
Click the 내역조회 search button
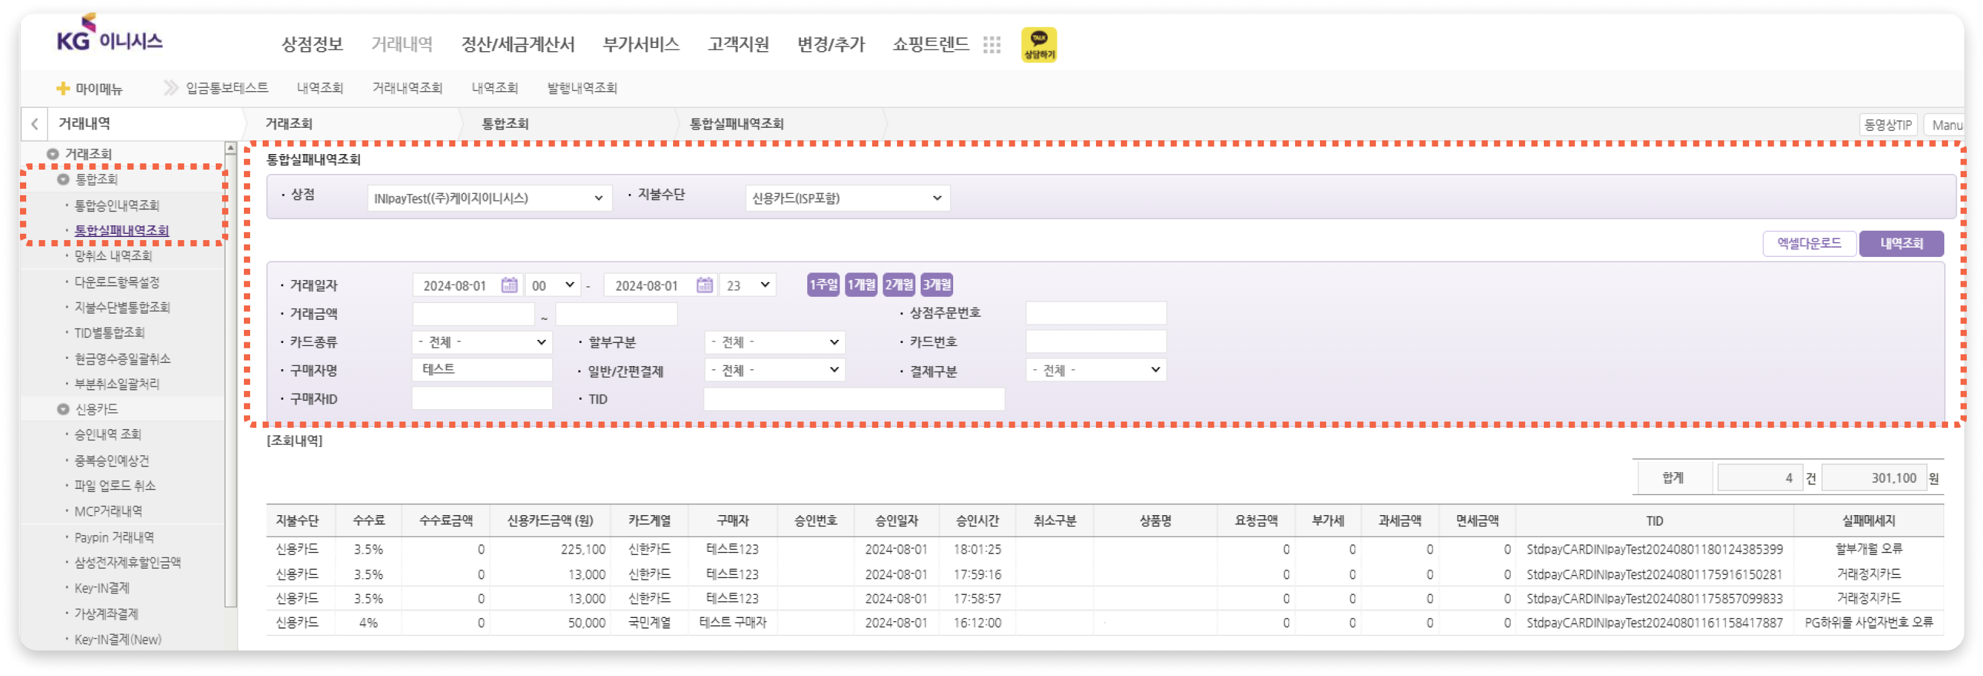1901,244
